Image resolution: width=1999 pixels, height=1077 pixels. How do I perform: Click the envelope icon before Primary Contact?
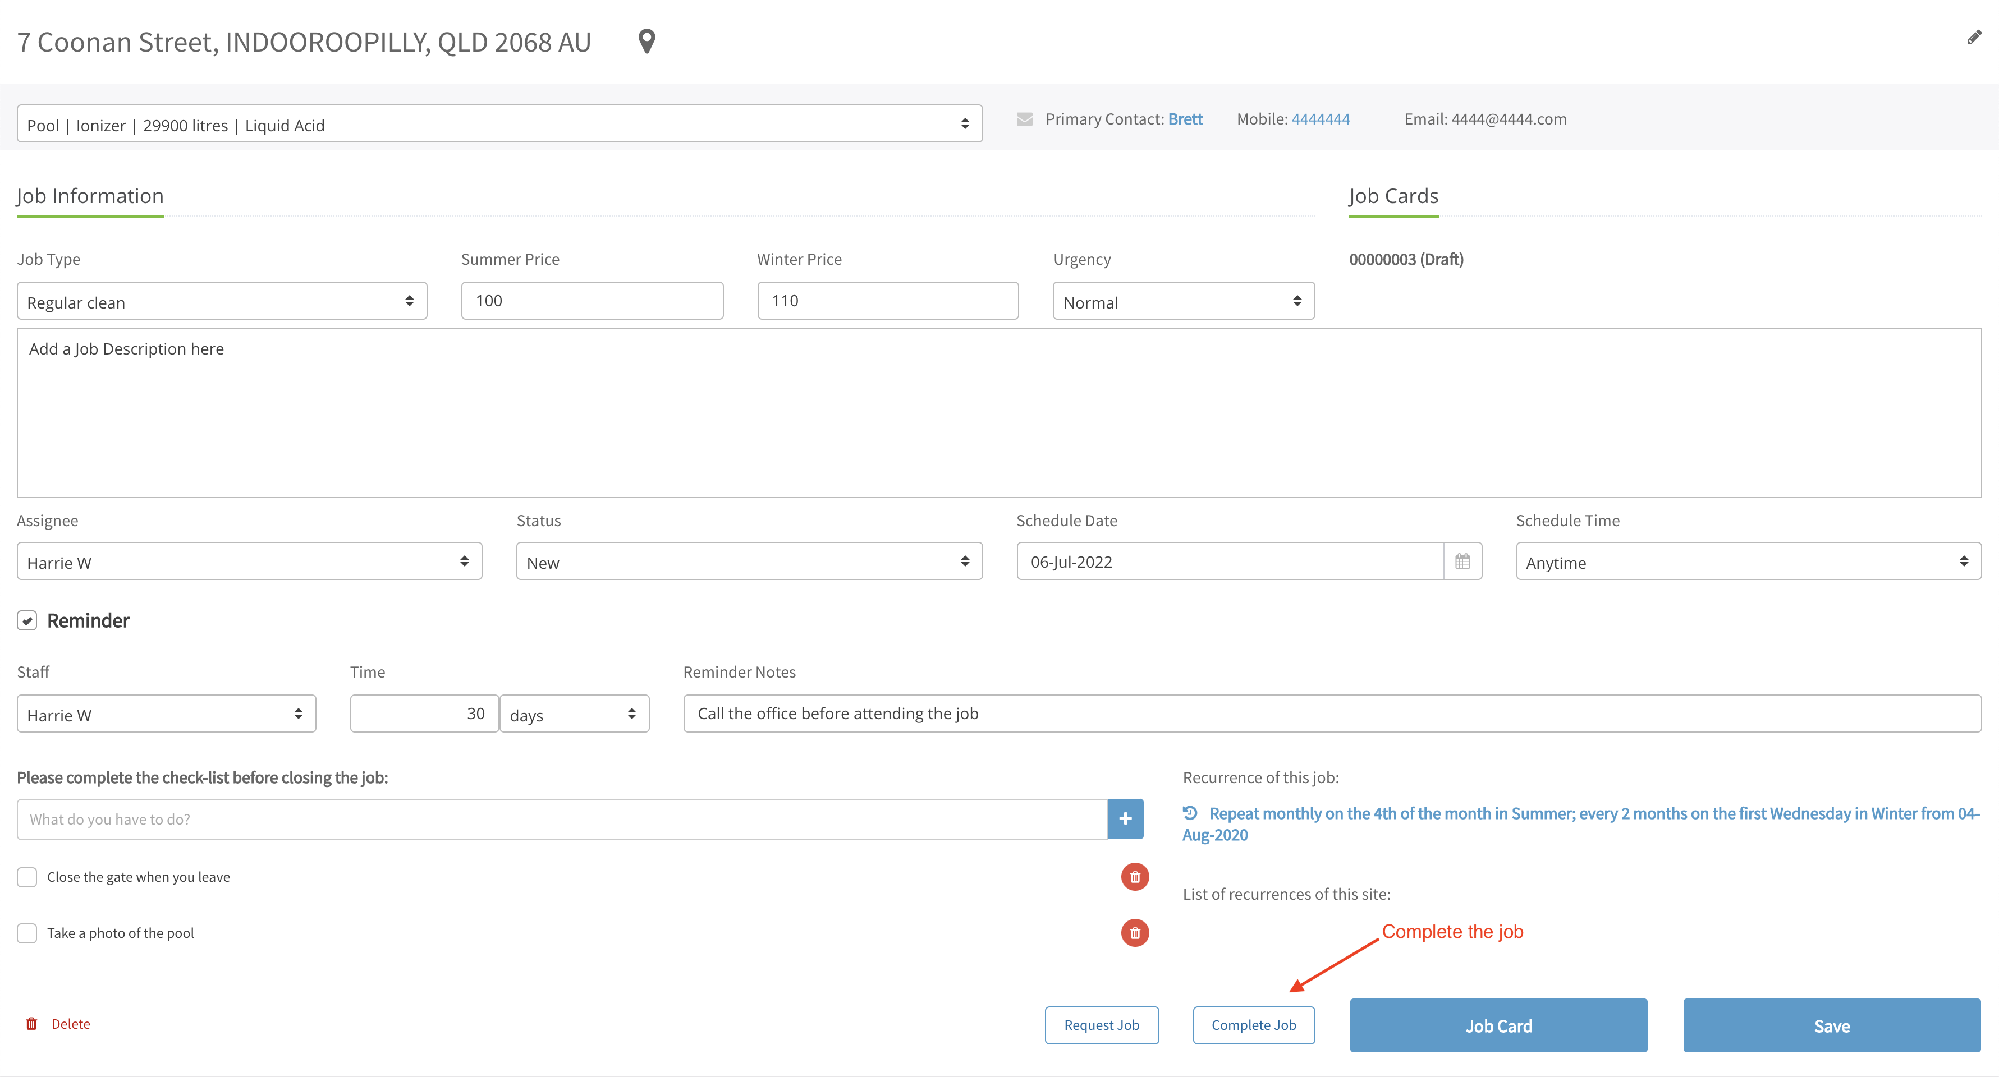point(1024,119)
